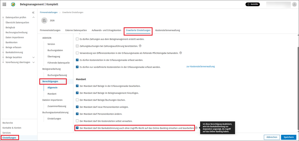This screenshot has width=299, height=141.
Task: Select Zusammenfassung in settings navigation
Action: coord(57,106)
